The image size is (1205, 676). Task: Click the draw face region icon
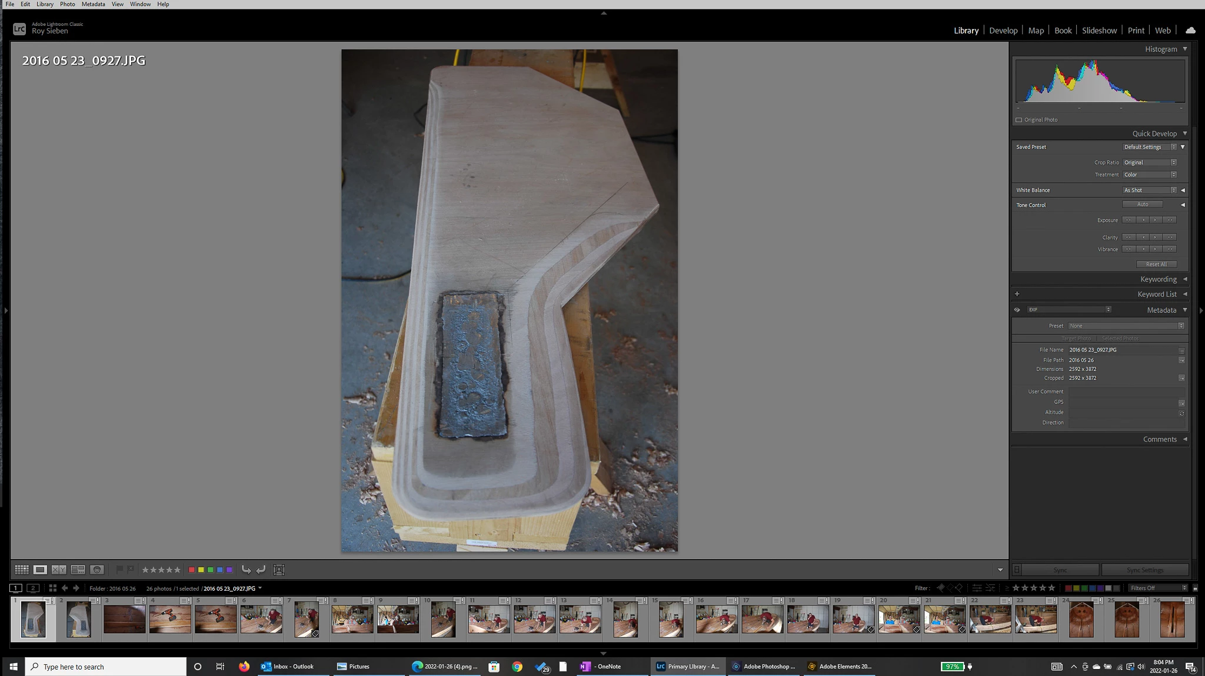point(279,570)
